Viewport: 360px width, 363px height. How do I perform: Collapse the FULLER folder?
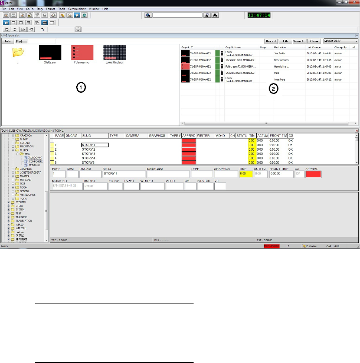pos(13,150)
